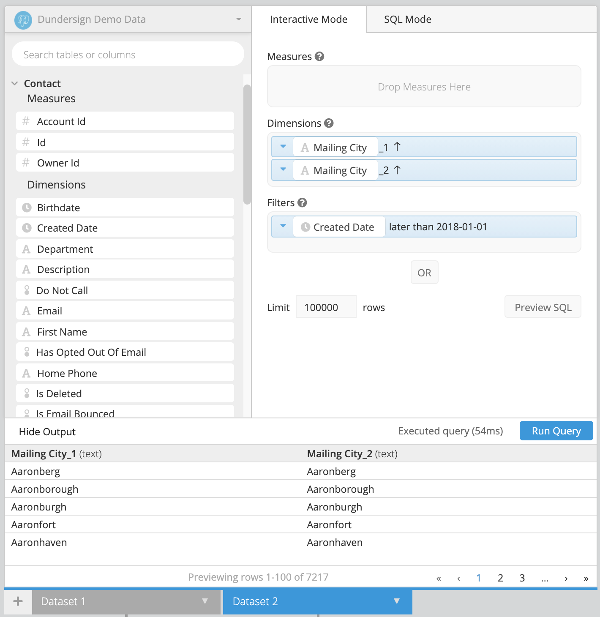Click the Aaronborough cell in Mailing City_1 column
This screenshot has height=617, width=600.
45,489
